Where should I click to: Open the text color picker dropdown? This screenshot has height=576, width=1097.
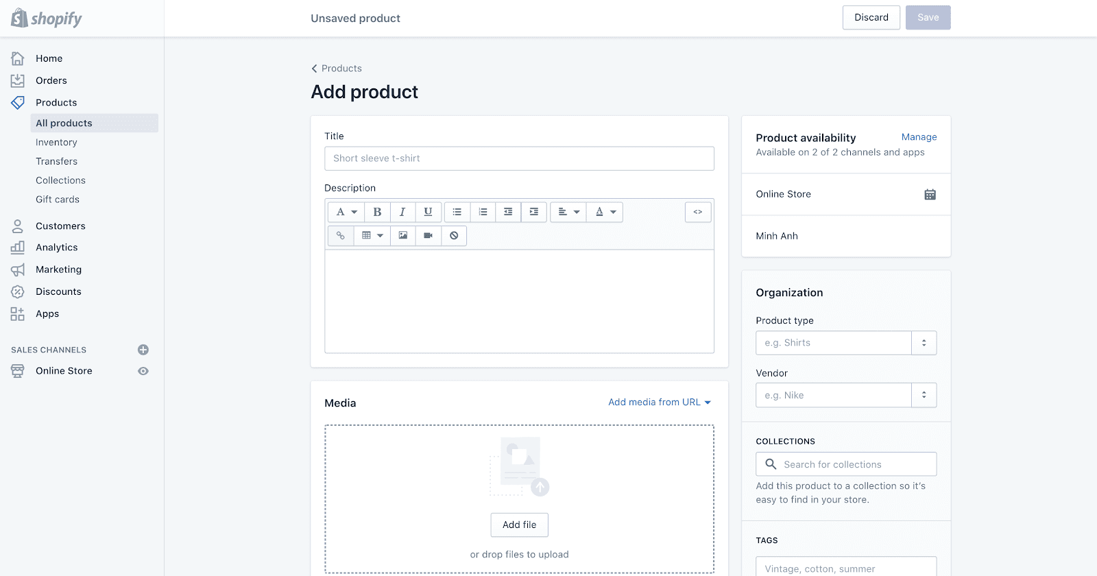pos(605,212)
